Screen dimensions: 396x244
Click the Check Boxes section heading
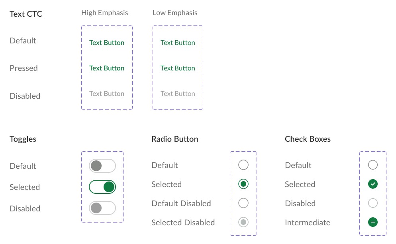[x=308, y=139]
